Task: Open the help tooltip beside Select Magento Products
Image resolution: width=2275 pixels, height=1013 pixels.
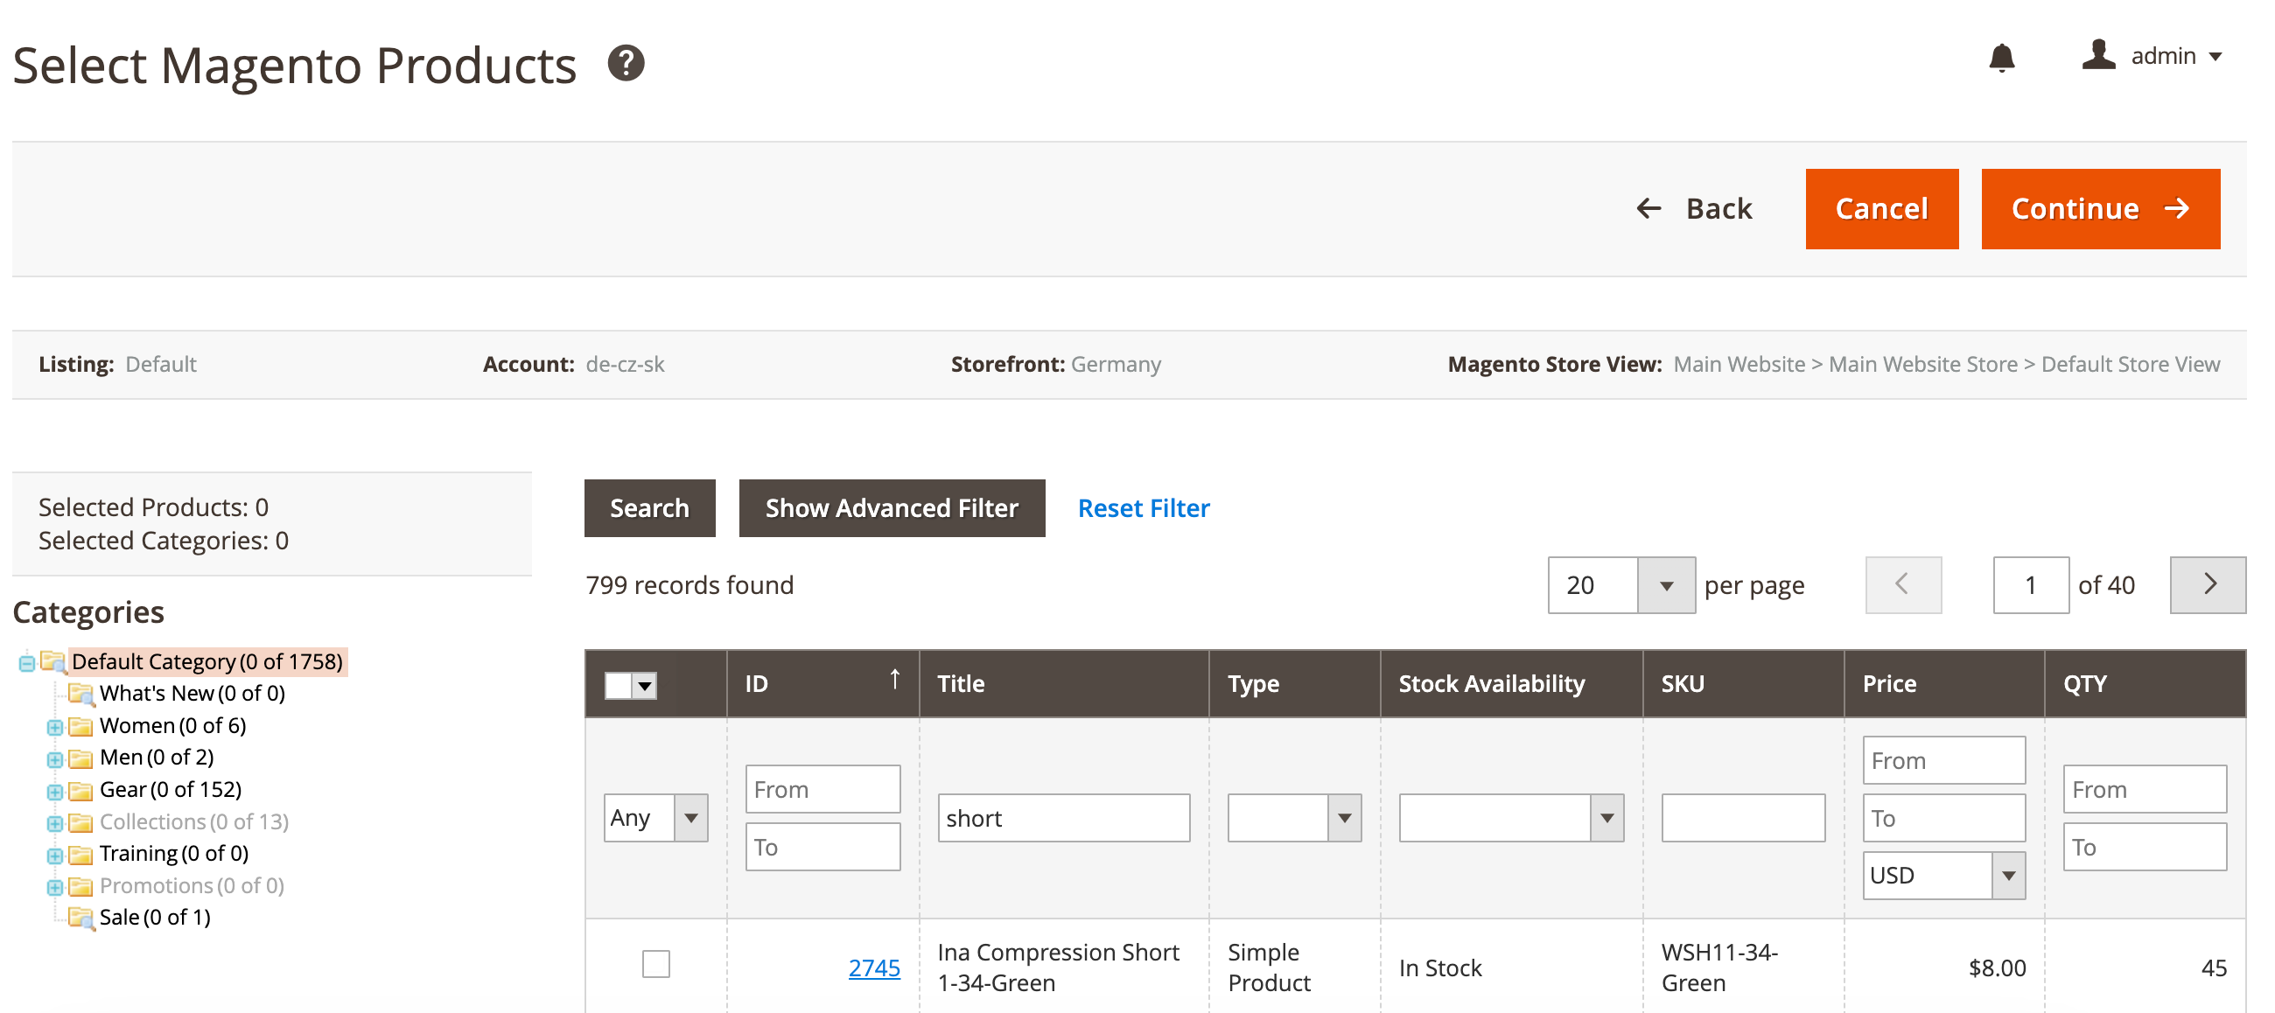Action: pyautogui.click(x=626, y=62)
